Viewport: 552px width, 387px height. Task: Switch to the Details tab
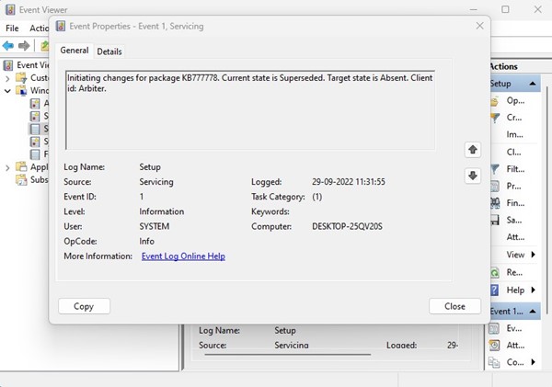[109, 51]
